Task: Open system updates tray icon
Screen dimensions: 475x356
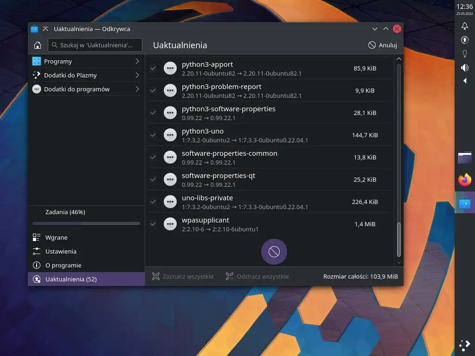Action: click(465, 40)
